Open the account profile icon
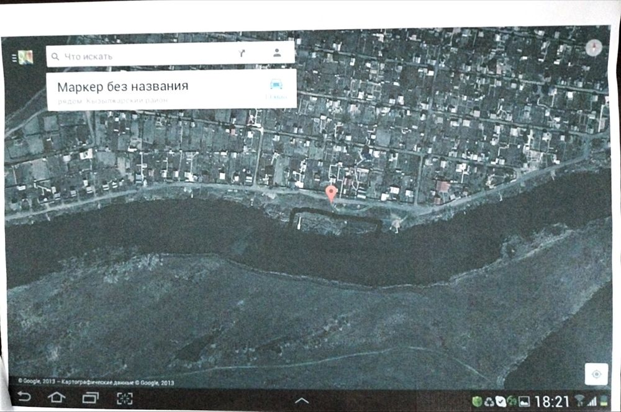Screen dimensions: 621x412 [277, 52]
